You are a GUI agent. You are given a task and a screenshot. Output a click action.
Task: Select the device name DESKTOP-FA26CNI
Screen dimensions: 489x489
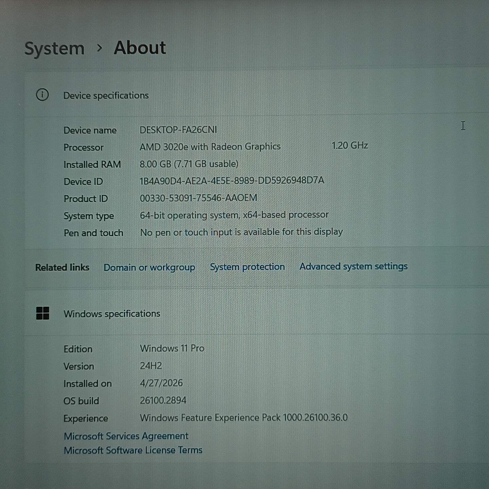178,130
